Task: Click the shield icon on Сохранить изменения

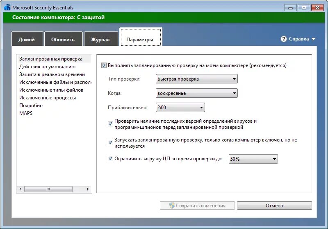Action: [x=172, y=206]
